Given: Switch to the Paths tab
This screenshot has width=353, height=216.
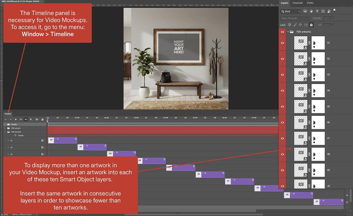Looking at the screenshot, I should coord(310,3).
